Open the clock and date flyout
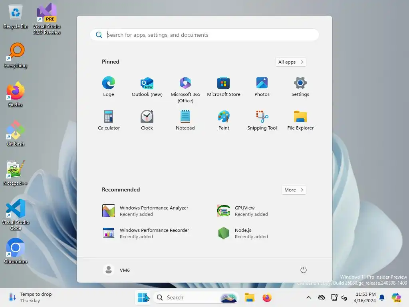The width and height of the screenshot is (409, 307). click(365, 297)
